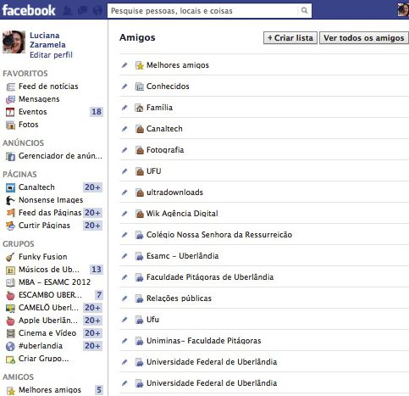Edit the Fotografia list with pencil icon
The image size is (409, 396).
tap(124, 150)
